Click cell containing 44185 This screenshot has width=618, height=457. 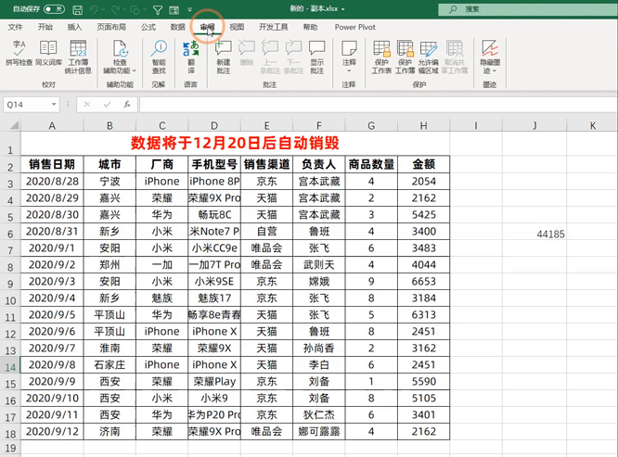(534, 234)
